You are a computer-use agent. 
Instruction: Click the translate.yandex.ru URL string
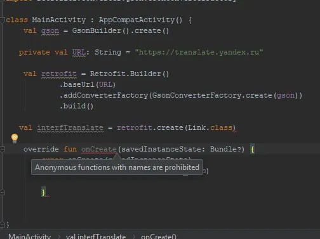tap(199, 52)
